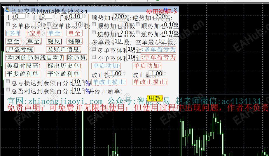Screen dimensions: 269x156
Task: Click the 止盈 value field
Action: [46, 16]
